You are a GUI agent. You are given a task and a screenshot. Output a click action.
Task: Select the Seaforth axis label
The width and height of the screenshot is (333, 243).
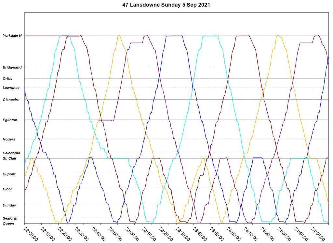tap(10, 218)
